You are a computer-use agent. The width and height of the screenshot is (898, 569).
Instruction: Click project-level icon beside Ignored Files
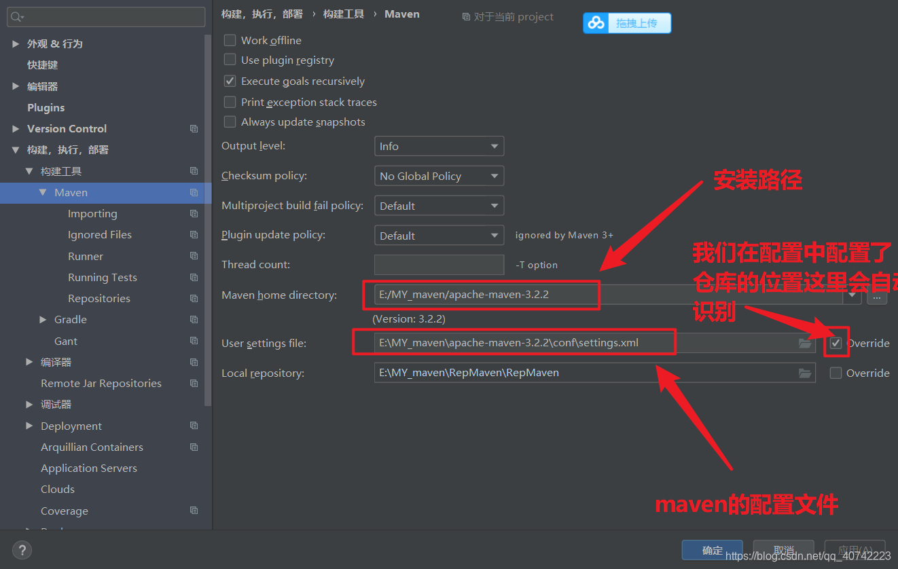[194, 234]
